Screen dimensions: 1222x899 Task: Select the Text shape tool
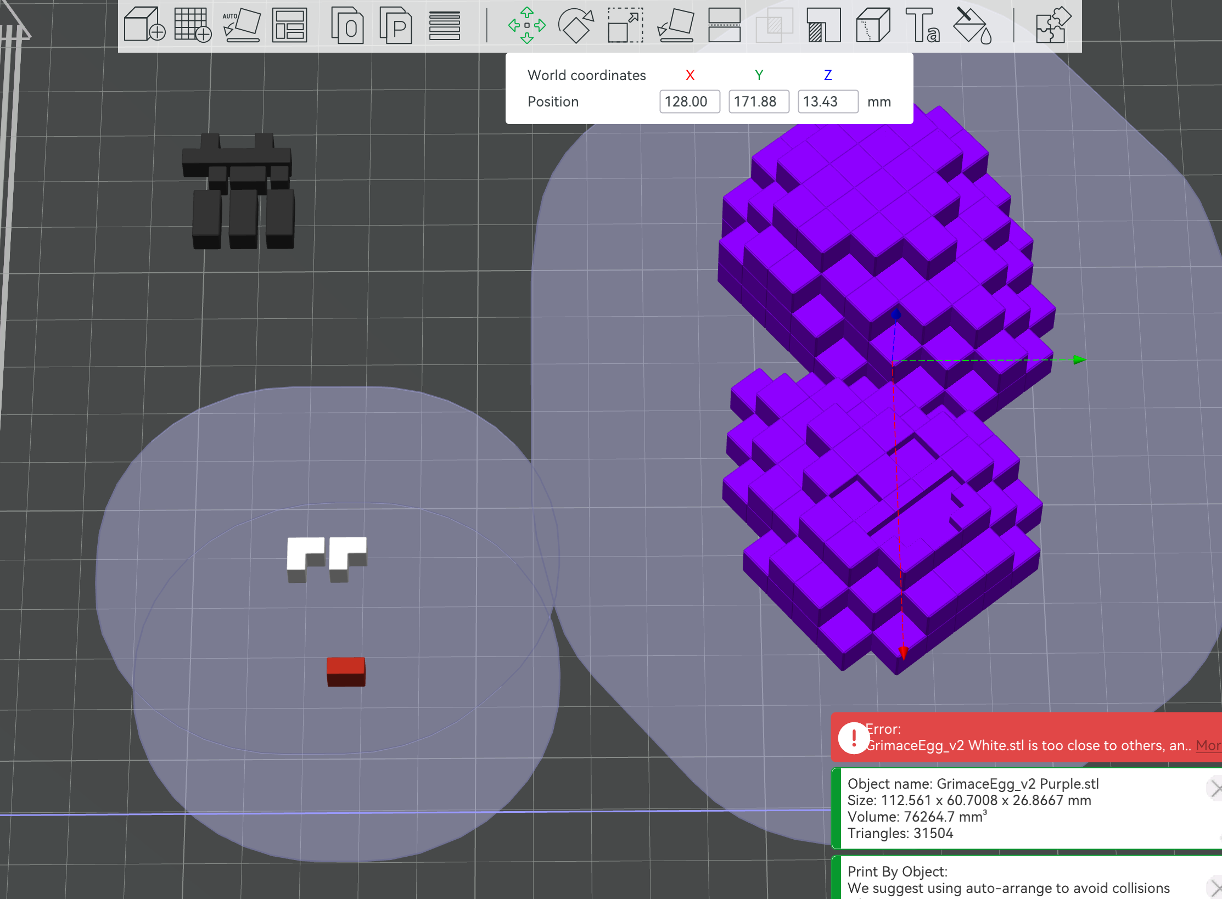[x=923, y=25]
